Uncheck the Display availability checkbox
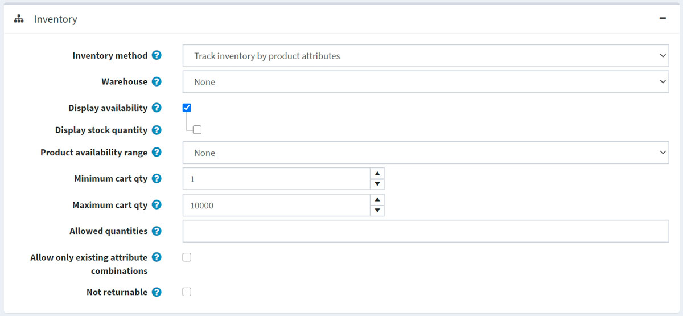 tap(187, 108)
